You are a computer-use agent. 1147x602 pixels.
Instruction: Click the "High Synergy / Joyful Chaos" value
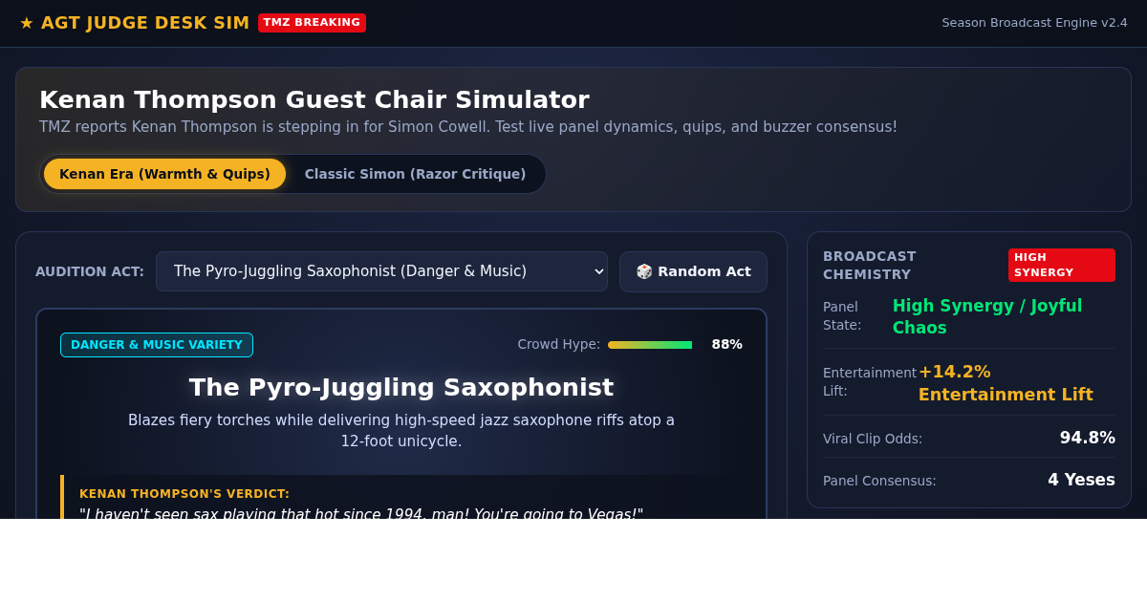987,316
